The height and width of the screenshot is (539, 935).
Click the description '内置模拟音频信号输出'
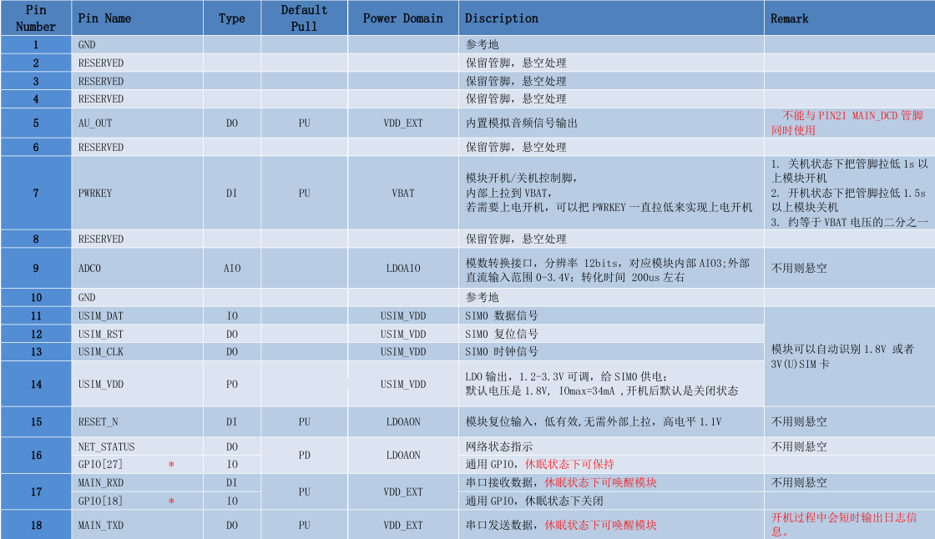(522, 123)
